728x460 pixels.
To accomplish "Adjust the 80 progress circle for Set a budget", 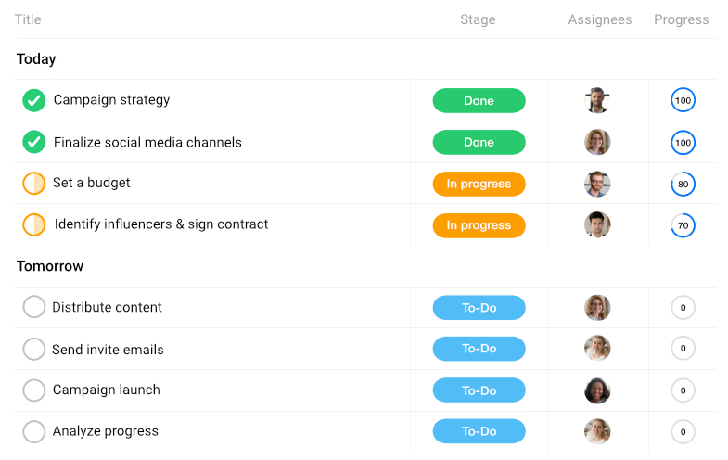I will click(x=683, y=184).
